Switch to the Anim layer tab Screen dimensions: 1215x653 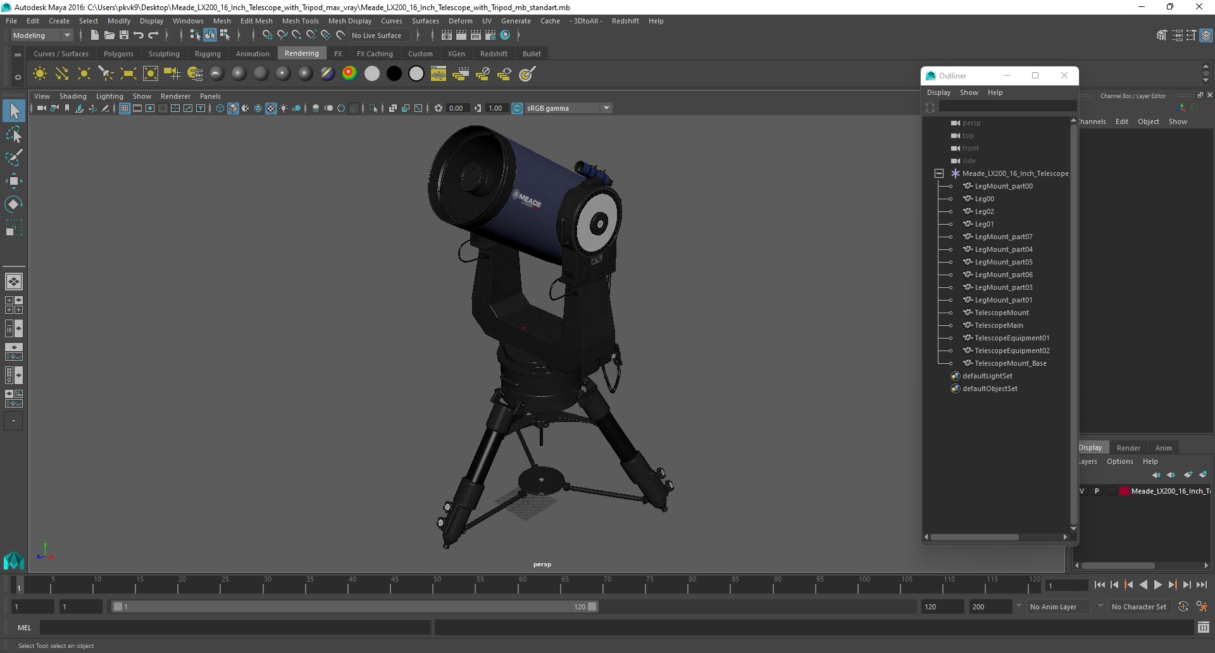tap(1163, 447)
